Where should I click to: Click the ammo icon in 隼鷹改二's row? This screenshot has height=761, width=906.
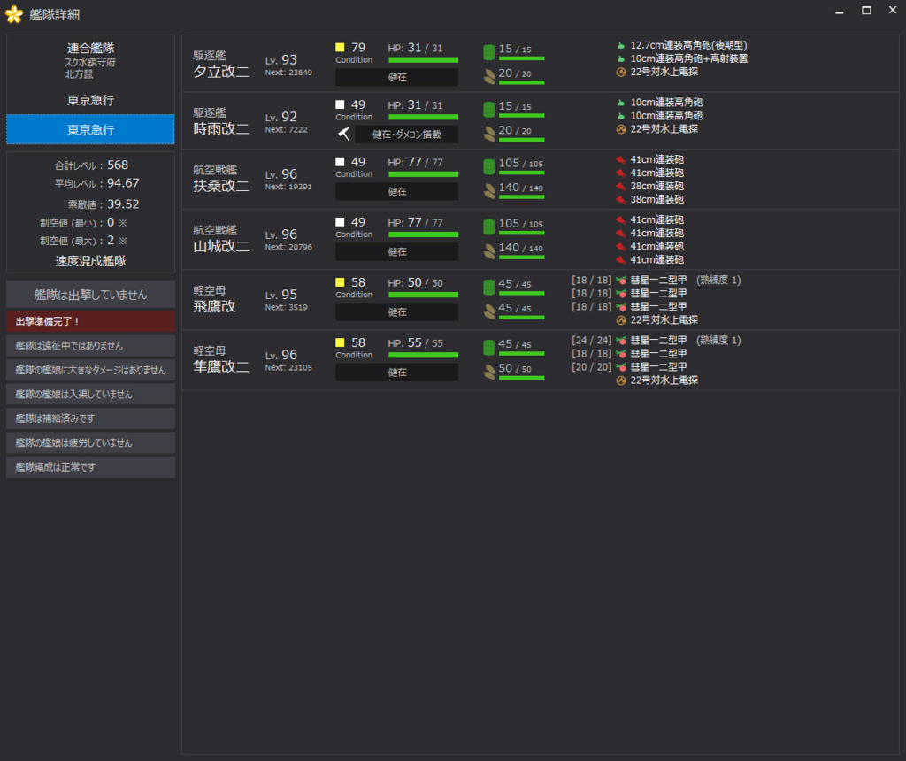point(489,372)
